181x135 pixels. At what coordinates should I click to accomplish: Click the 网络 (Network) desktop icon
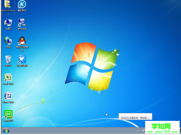coord(8,42)
